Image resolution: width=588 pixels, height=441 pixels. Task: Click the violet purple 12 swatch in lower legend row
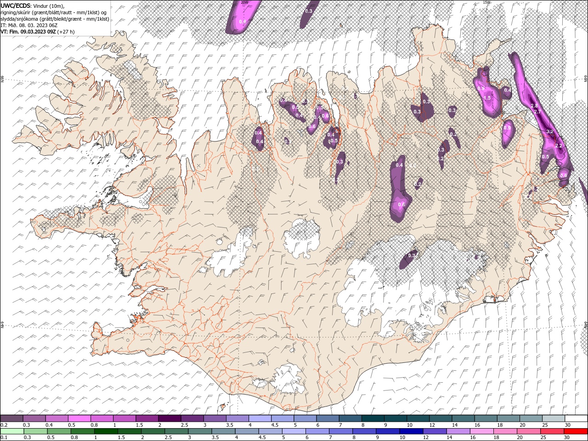coord(435,431)
